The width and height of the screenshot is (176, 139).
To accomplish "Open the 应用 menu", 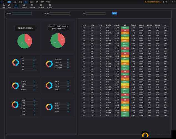I will pyautogui.click(x=37, y=2).
